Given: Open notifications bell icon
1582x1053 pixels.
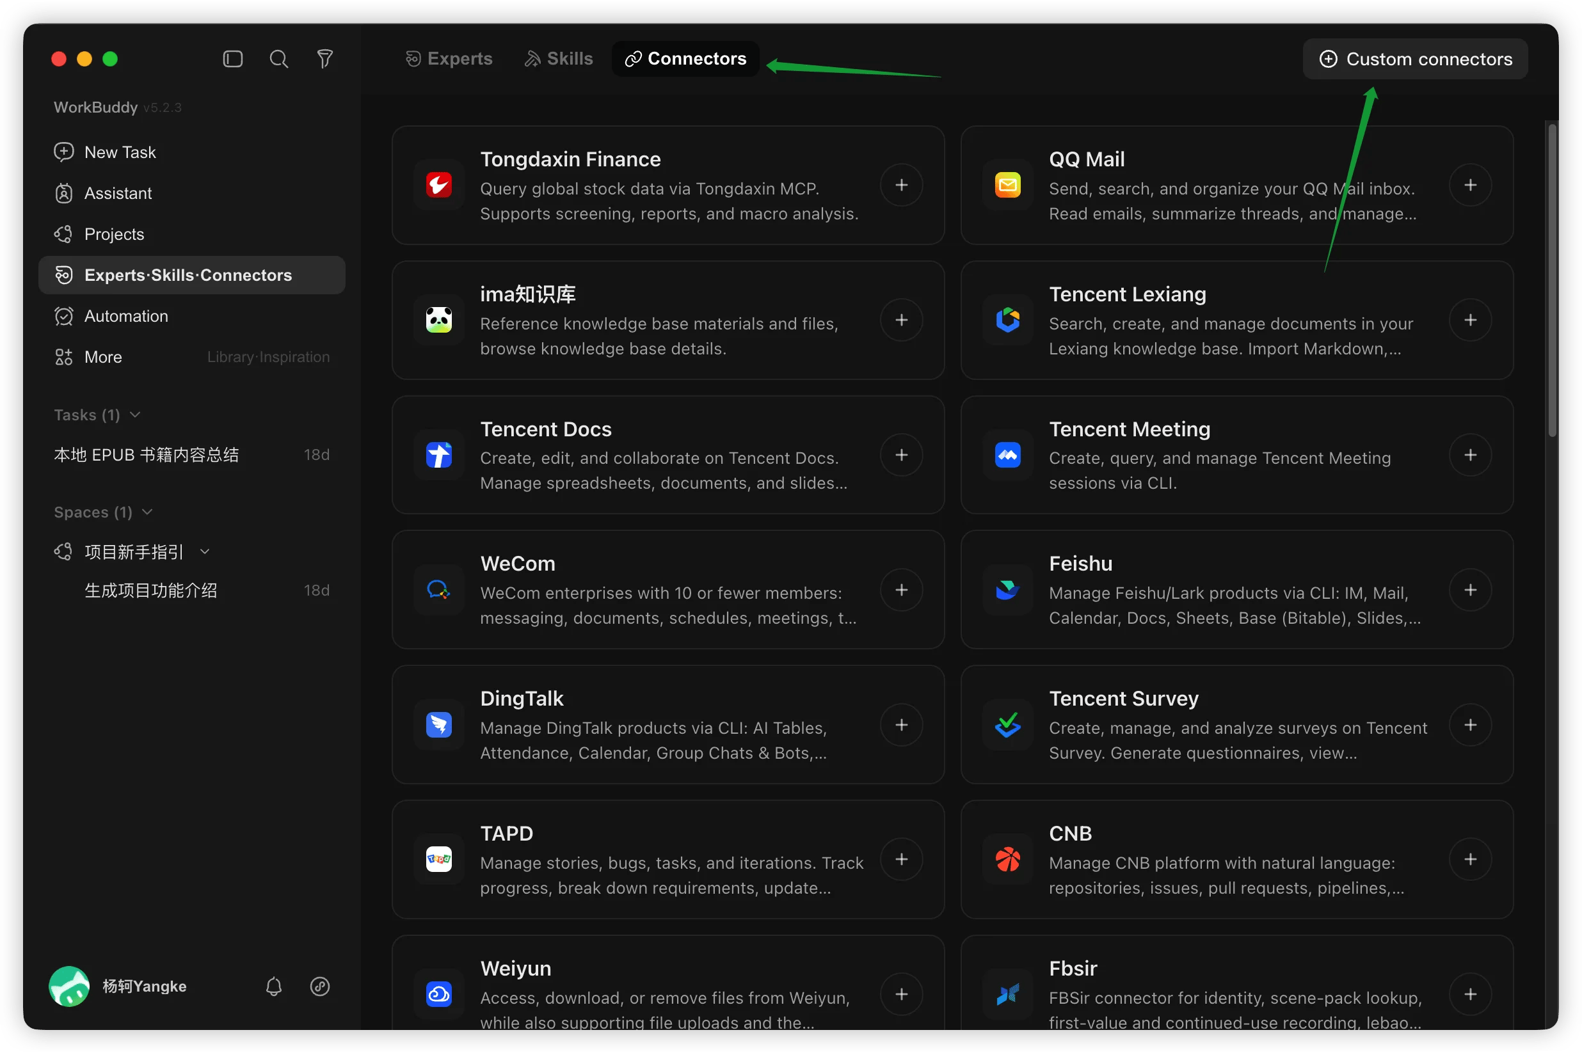Looking at the screenshot, I should click(273, 986).
